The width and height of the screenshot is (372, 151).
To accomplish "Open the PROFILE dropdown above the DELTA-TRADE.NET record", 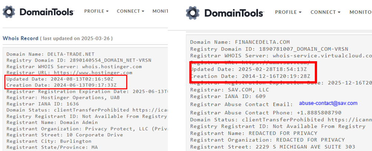I will click(x=97, y=11).
